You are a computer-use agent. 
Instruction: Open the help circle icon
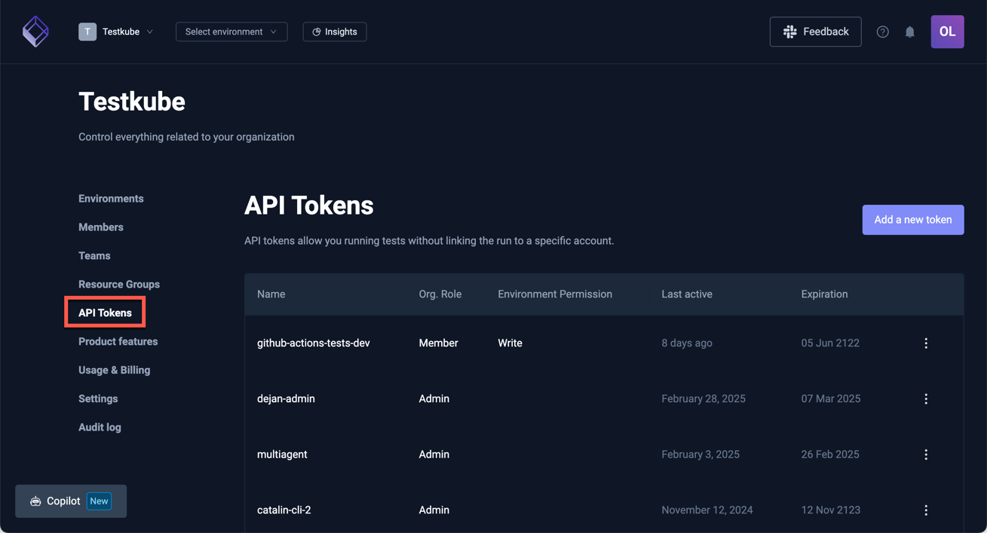tap(882, 32)
